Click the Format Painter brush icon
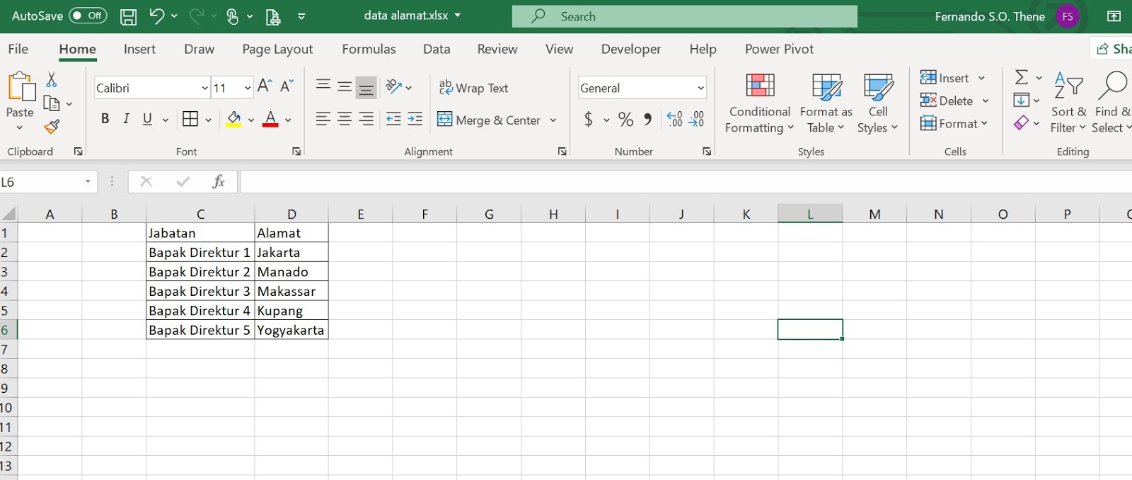This screenshot has width=1132, height=480. tap(52, 127)
